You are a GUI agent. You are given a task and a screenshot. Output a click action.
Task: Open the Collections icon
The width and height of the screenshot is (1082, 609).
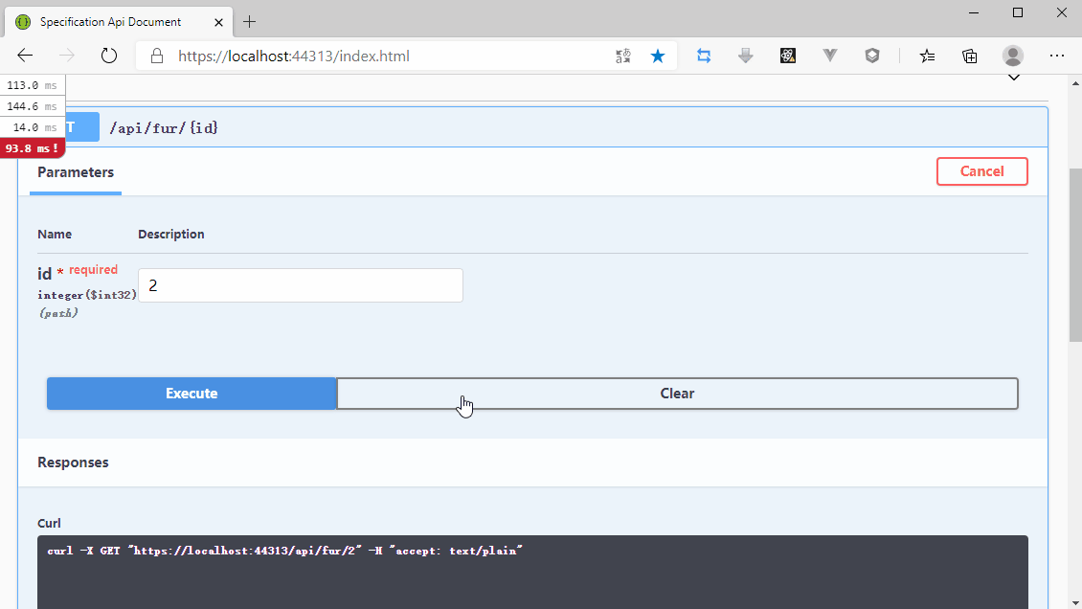970,56
